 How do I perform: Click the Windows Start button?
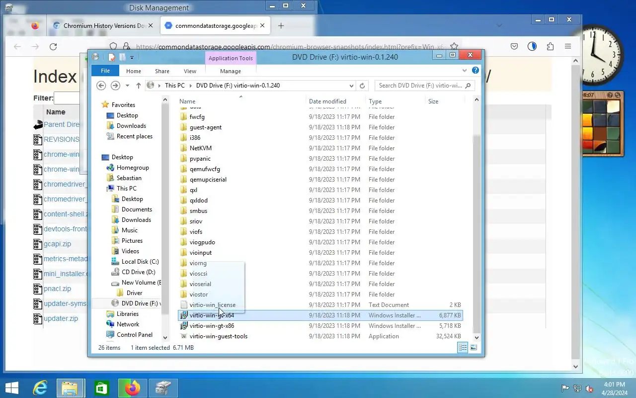coord(11,388)
